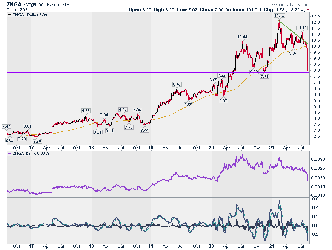Click the StockCharts.com copyright text
This screenshot has height=250, width=332.
(x=290, y=4)
